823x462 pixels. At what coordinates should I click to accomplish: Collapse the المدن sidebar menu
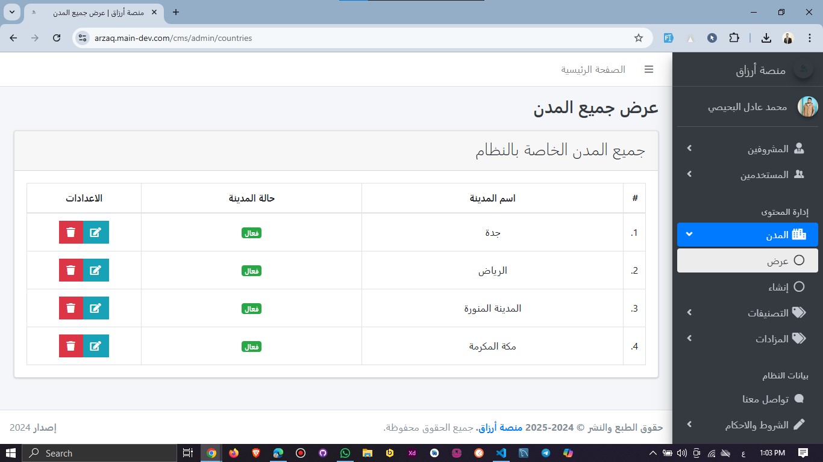[x=747, y=235]
